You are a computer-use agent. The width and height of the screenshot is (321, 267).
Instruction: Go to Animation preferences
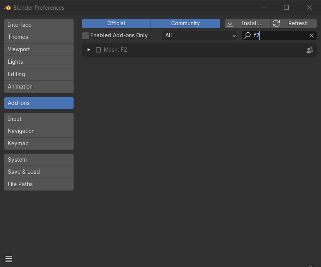point(39,87)
